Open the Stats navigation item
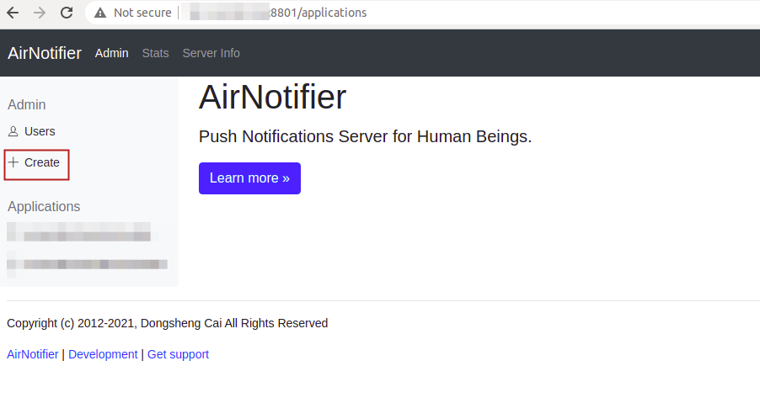The height and width of the screenshot is (419, 760). click(x=156, y=53)
